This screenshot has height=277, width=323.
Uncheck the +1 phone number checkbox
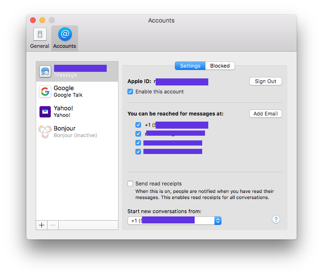[138, 125]
